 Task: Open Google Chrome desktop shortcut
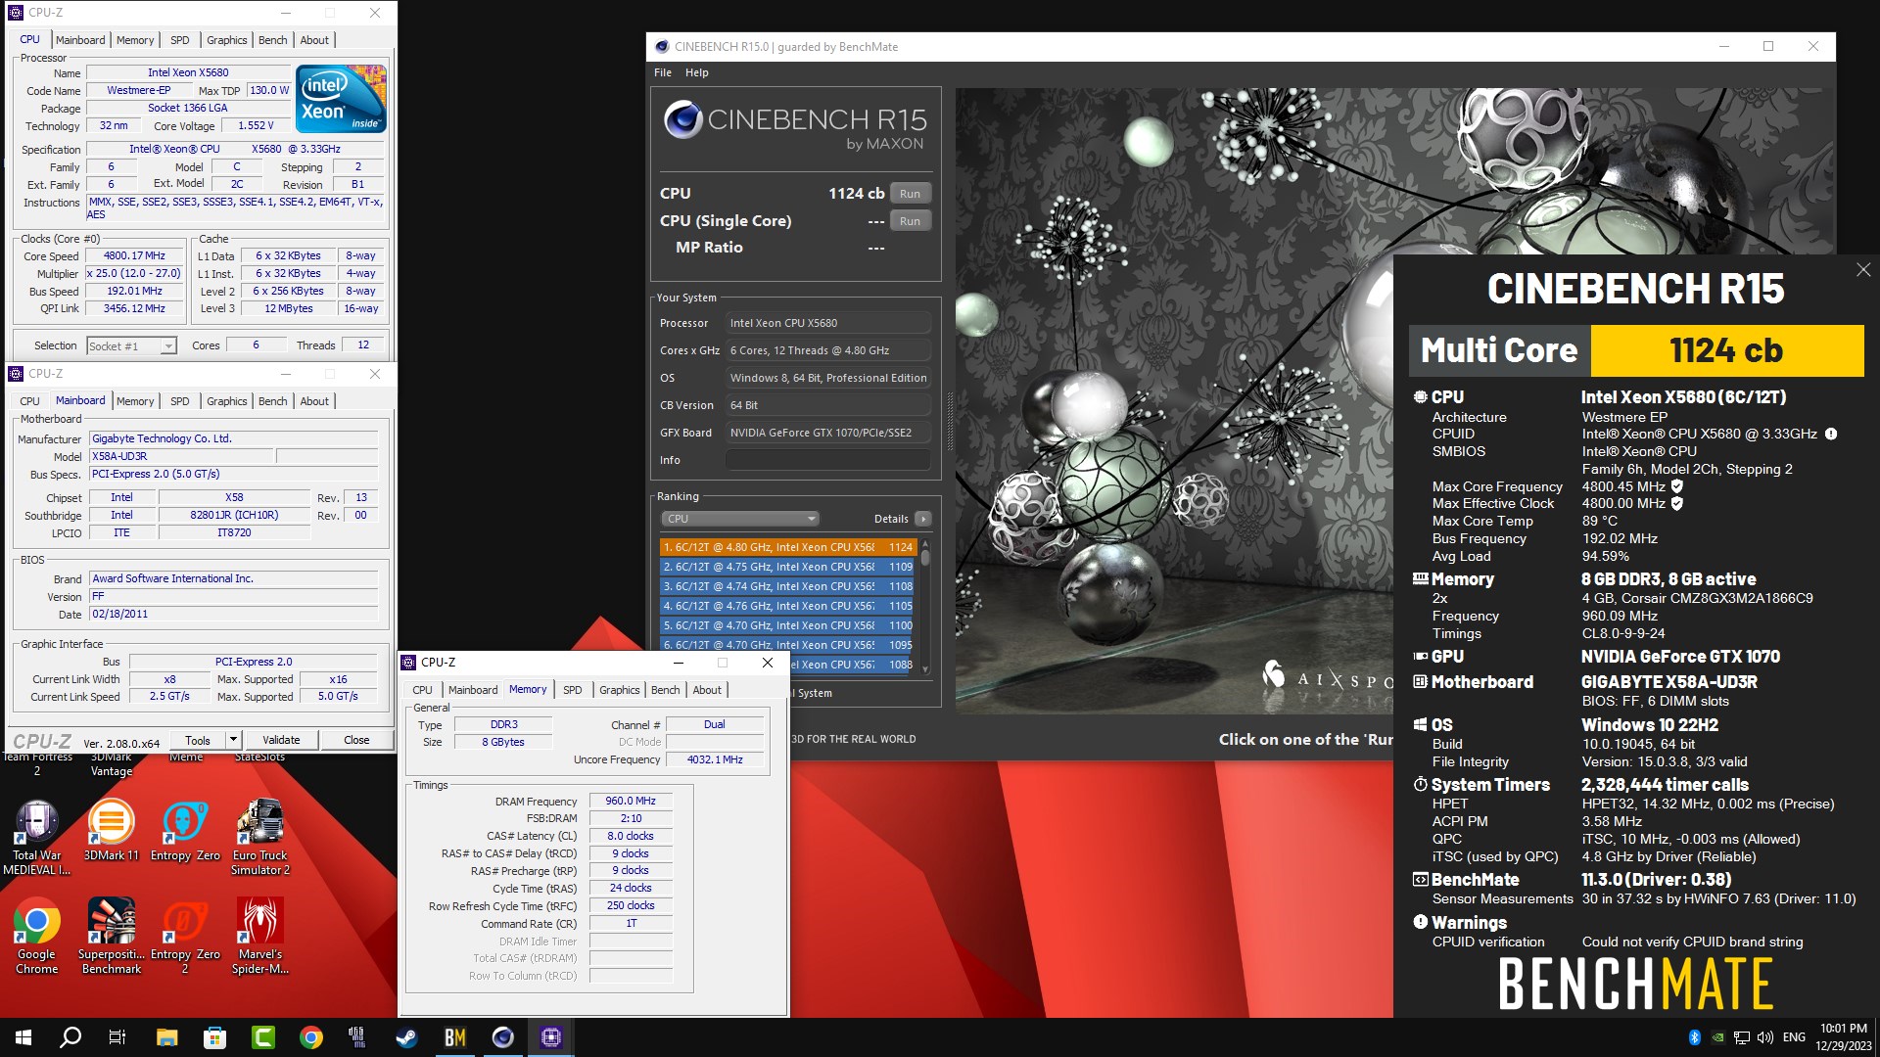pyautogui.click(x=36, y=936)
